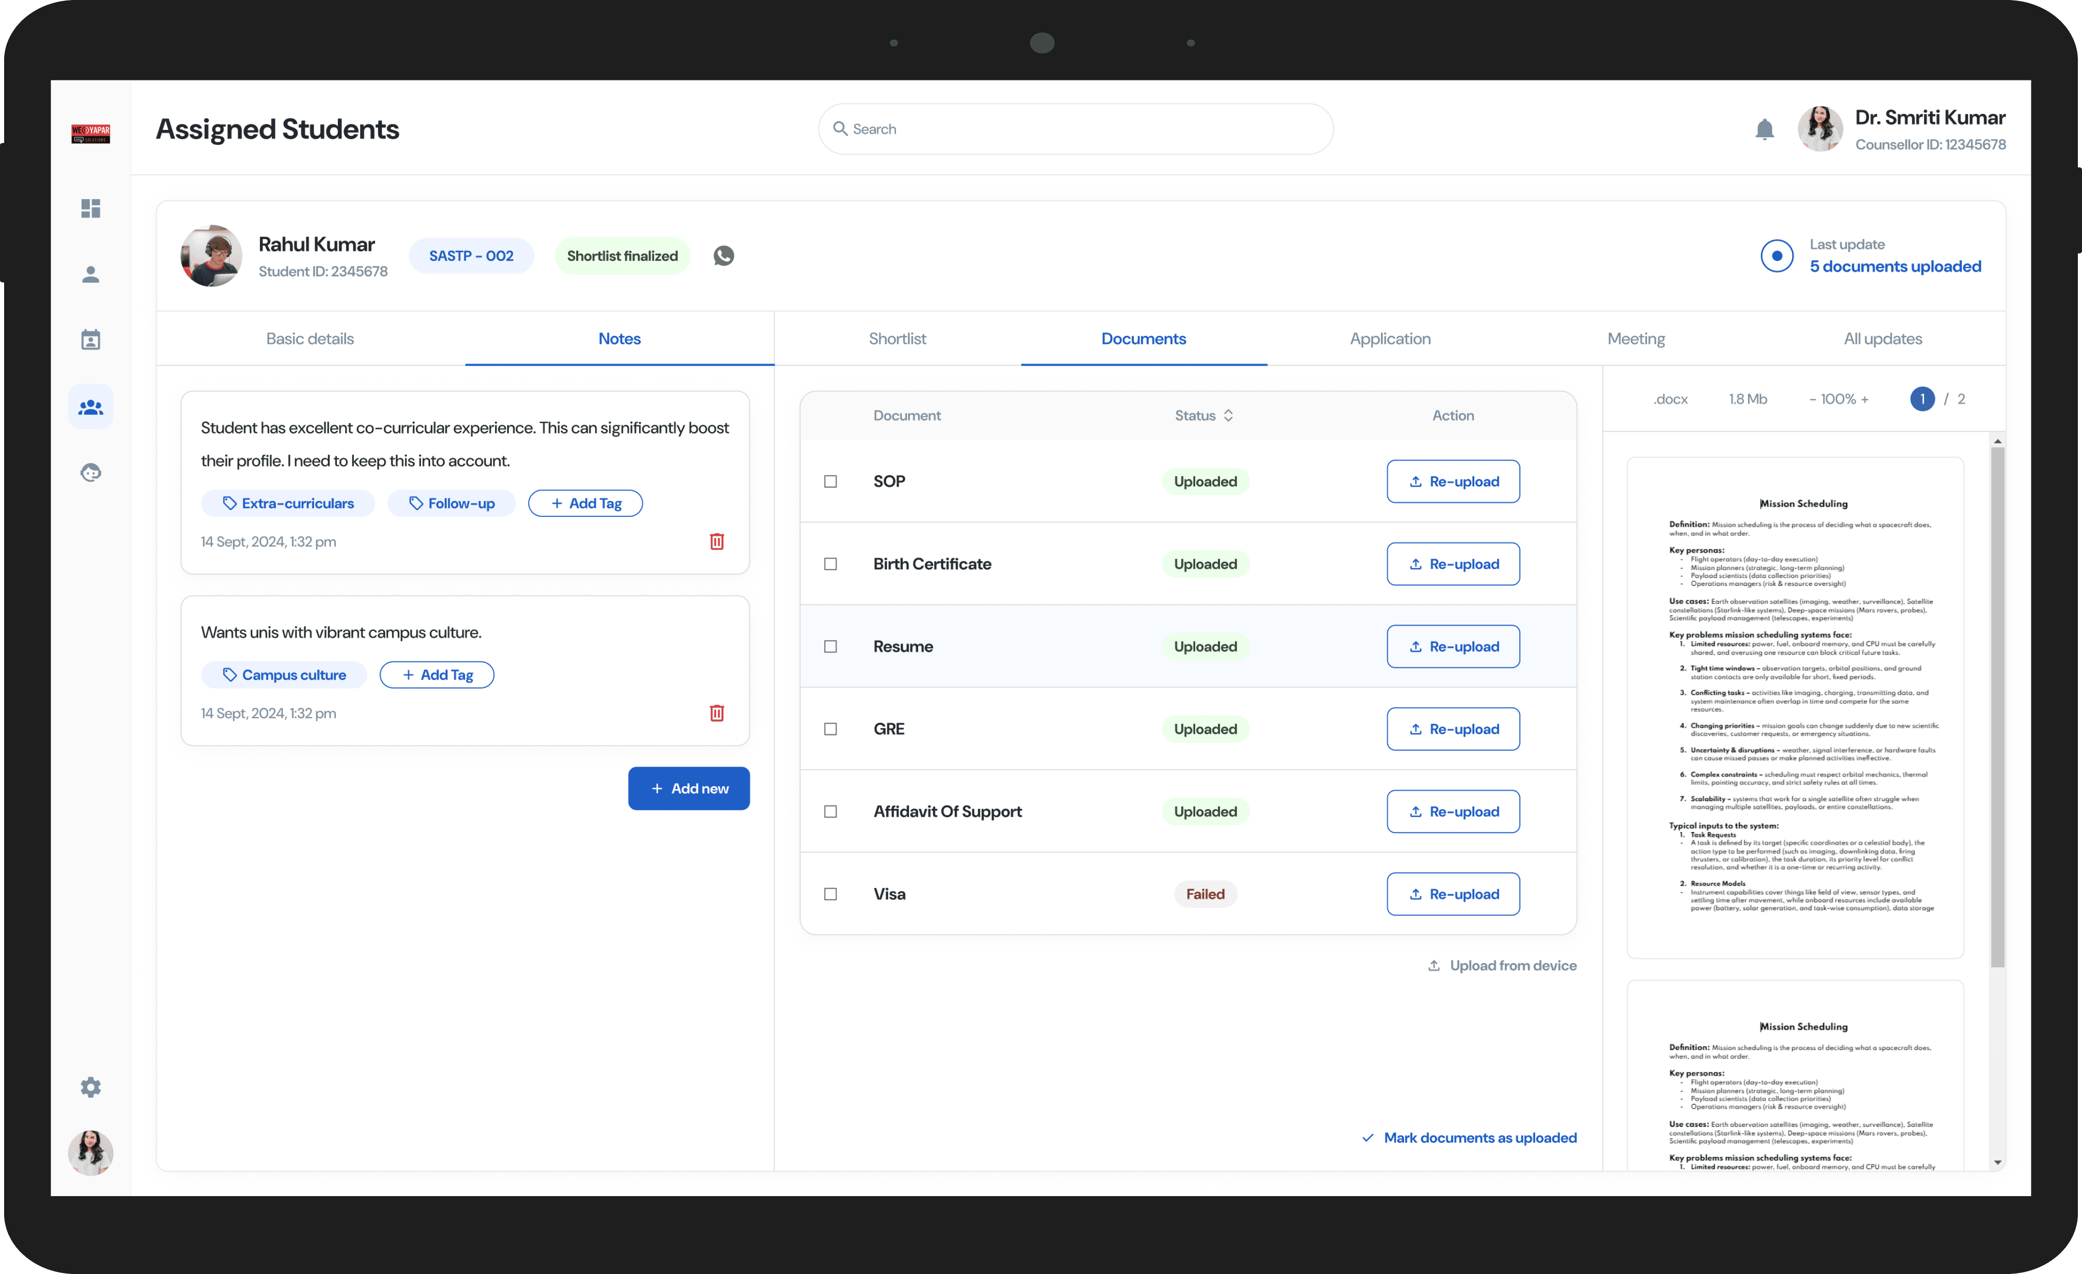The image size is (2082, 1274).
Task: Delete the campus culture note
Action: tap(717, 713)
